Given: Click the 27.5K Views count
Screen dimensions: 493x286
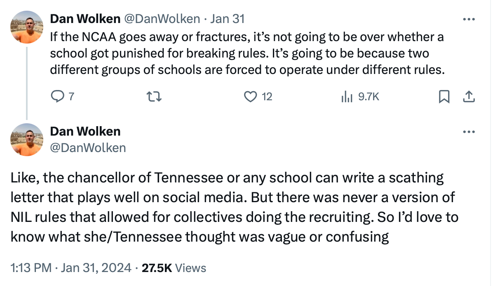Looking at the screenshot, I should 174,268.
